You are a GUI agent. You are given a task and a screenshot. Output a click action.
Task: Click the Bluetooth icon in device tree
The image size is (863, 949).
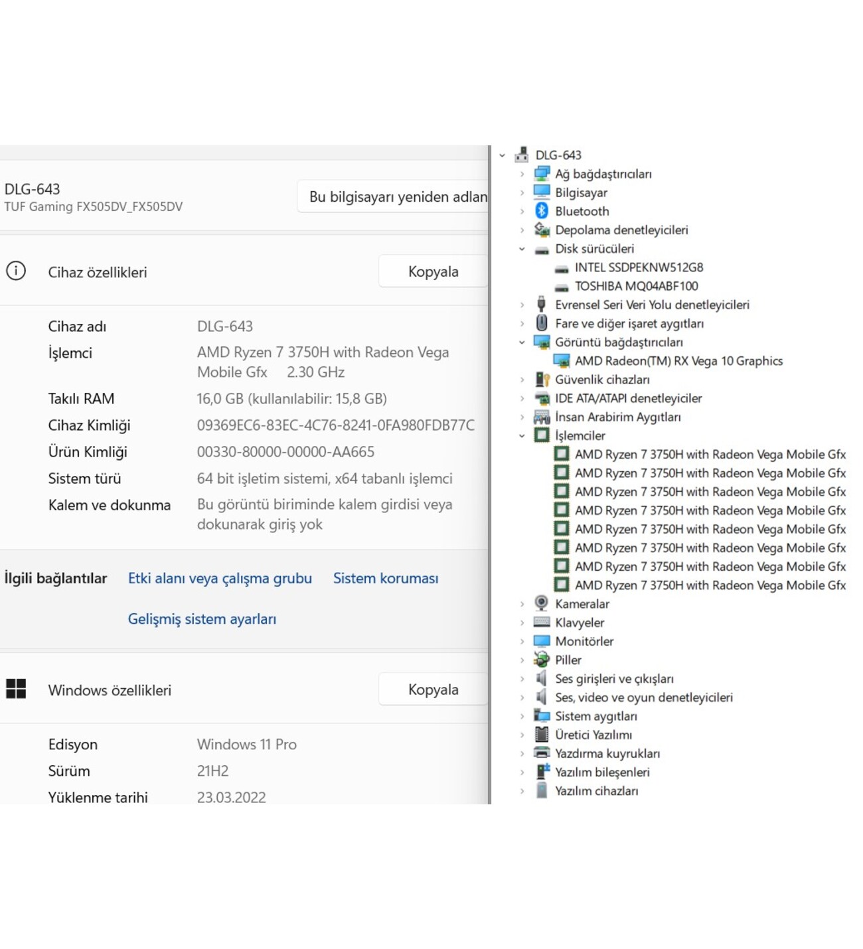coord(542,210)
